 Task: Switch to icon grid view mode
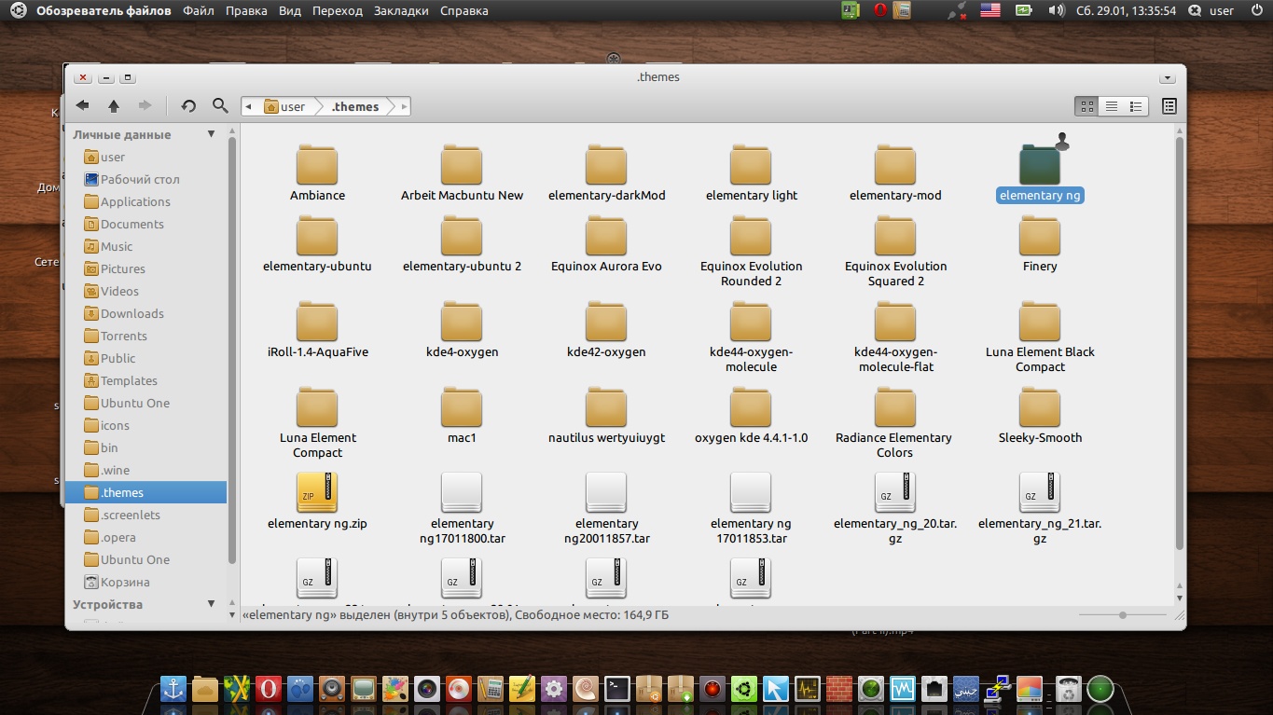pos(1087,106)
